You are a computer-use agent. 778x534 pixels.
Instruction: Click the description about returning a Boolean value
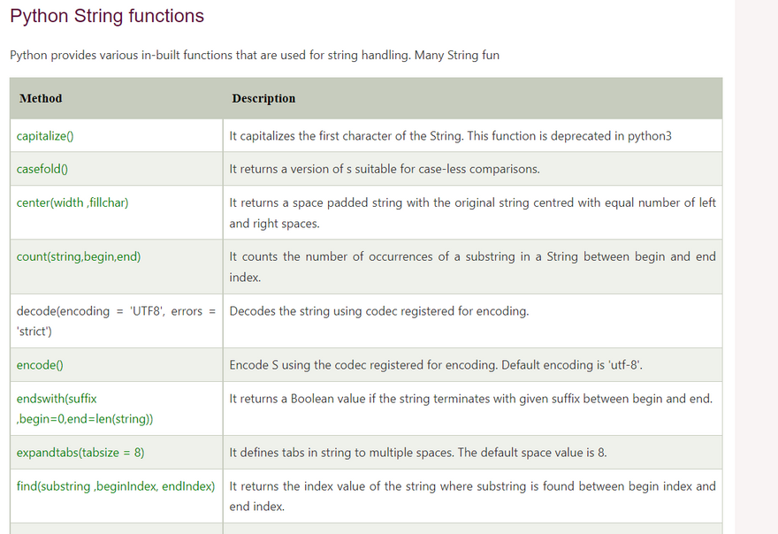coord(470,399)
